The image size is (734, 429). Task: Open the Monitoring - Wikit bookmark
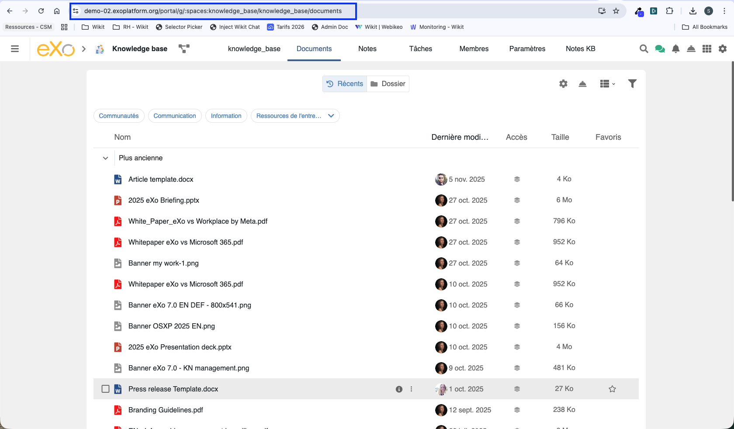click(437, 27)
